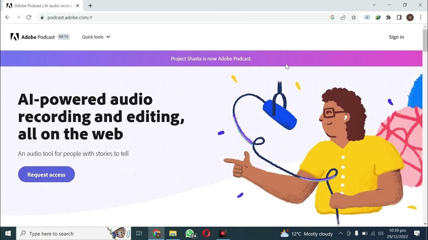Click the Sign in link
The width and height of the screenshot is (428, 240).
click(x=396, y=37)
